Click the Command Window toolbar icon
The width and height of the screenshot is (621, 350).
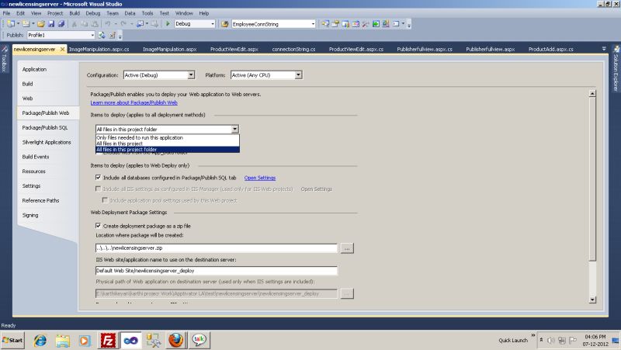[396, 24]
